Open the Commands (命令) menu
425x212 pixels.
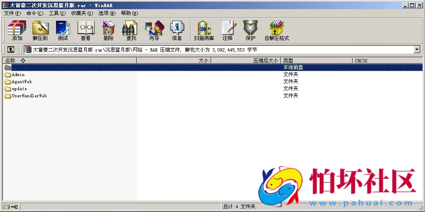tap(35, 13)
